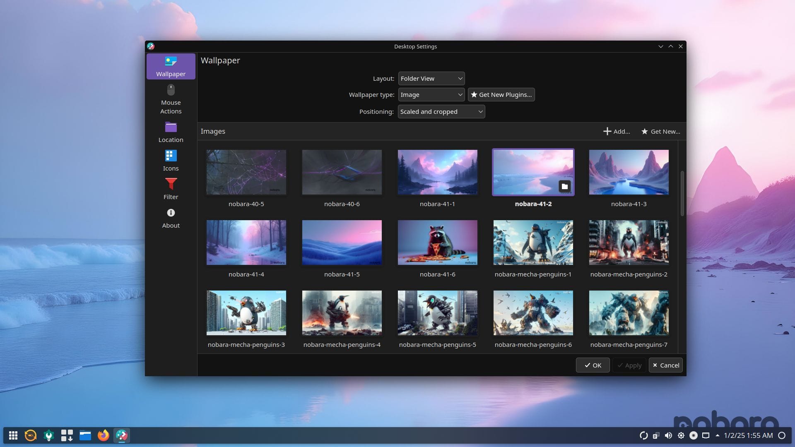Select the nobara-41-6 raccoon wallpaper
This screenshot has height=447, width=795.
point(437,243)
